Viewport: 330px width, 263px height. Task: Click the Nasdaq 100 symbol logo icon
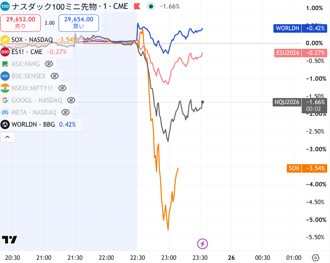[5, 6]
